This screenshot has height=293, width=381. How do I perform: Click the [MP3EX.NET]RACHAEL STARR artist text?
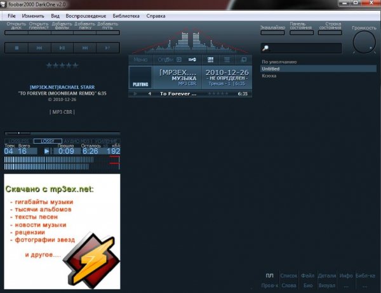(62, 87)
